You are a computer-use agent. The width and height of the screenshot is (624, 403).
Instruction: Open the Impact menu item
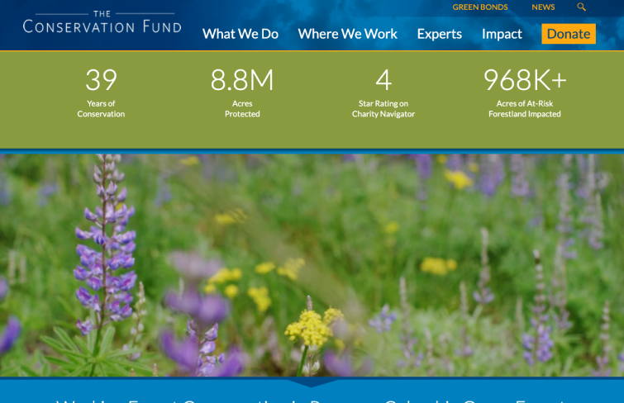pos(502,34)
